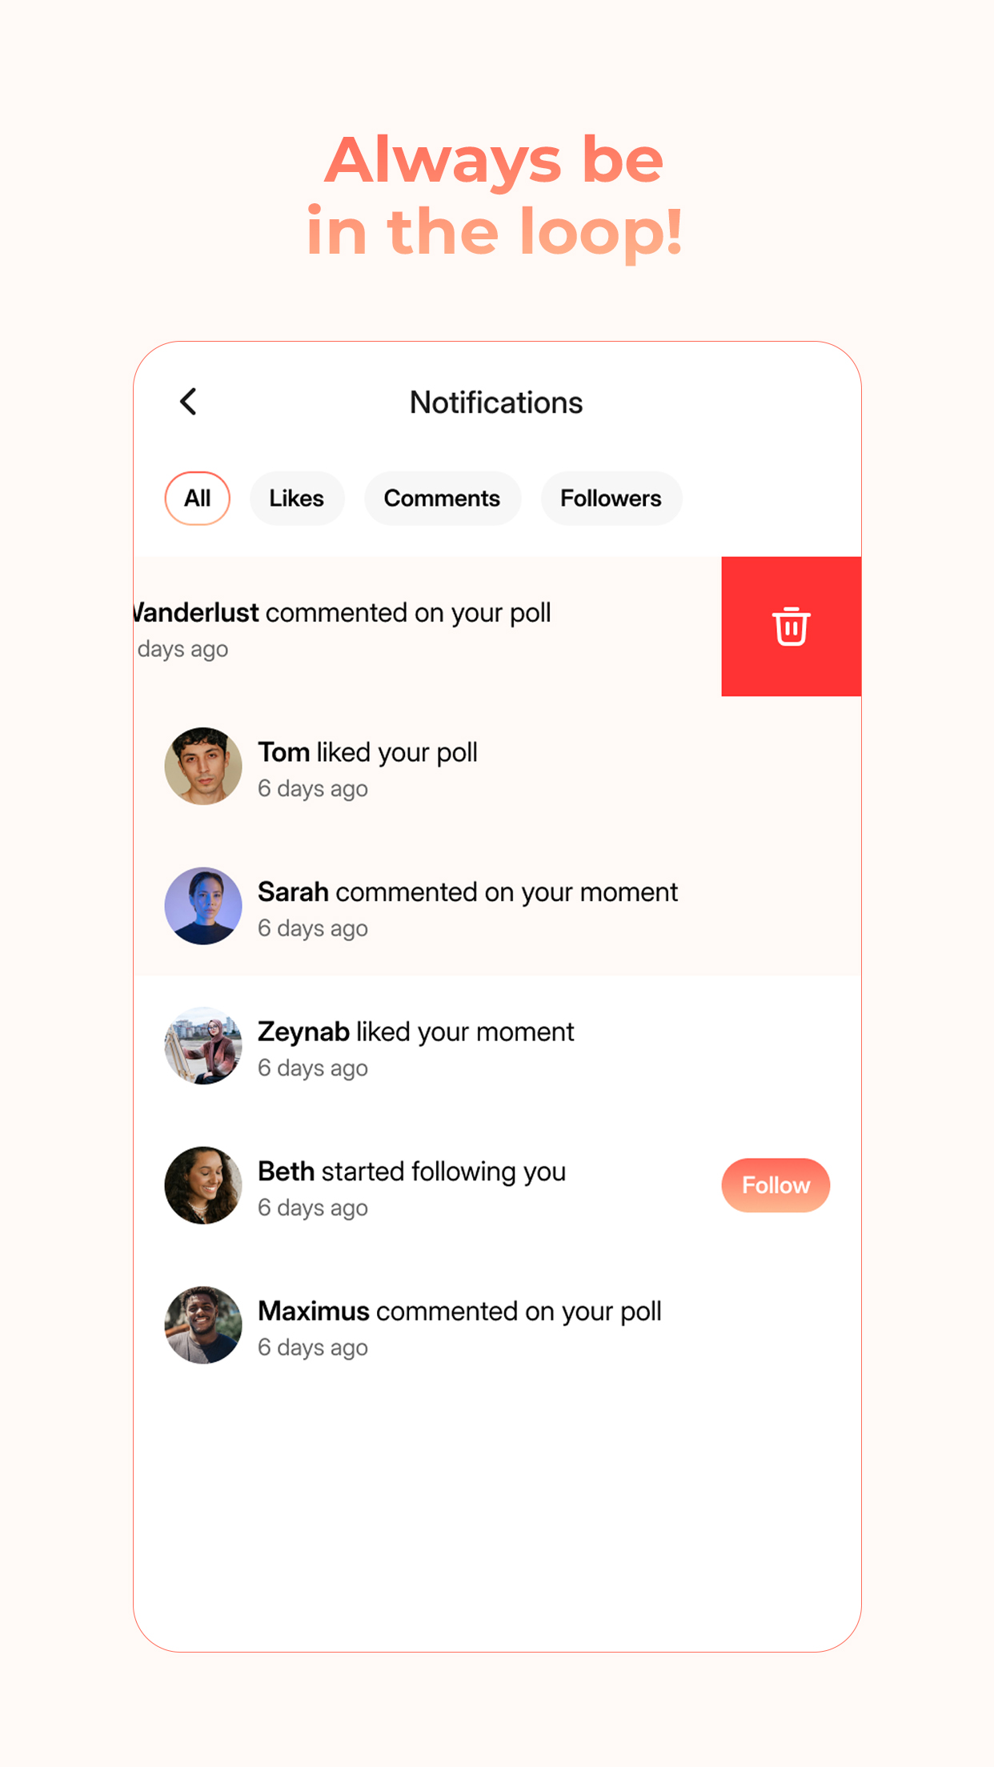
Task: Open 'Zeynab liked your moment' notification
Action: [415, 1032]
